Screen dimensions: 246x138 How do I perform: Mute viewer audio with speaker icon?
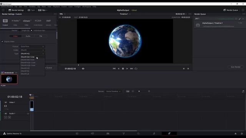click(x=83, y=69)
